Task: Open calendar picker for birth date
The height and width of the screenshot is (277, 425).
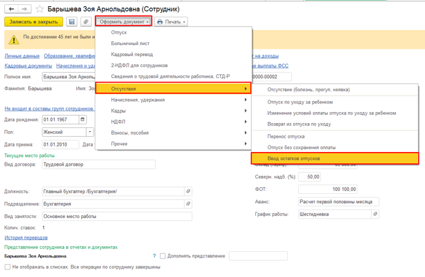Action: [82, 119]
